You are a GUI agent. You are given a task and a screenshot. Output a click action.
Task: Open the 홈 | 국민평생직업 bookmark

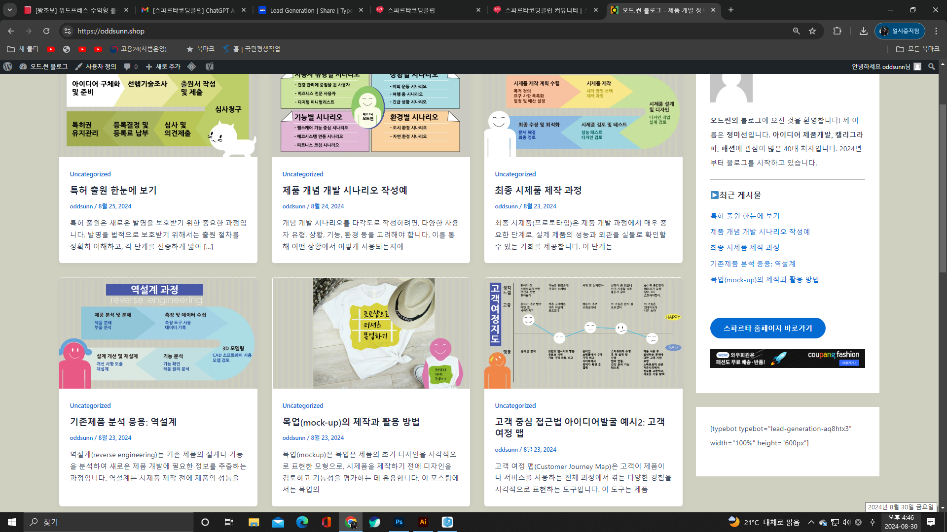click(254, 49)
